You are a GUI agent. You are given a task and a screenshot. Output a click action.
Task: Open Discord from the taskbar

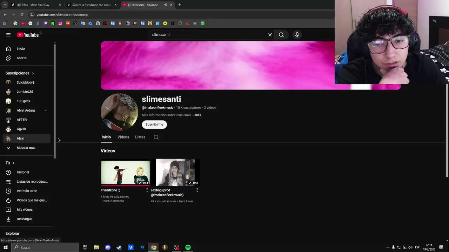click(x=108, y=247)
